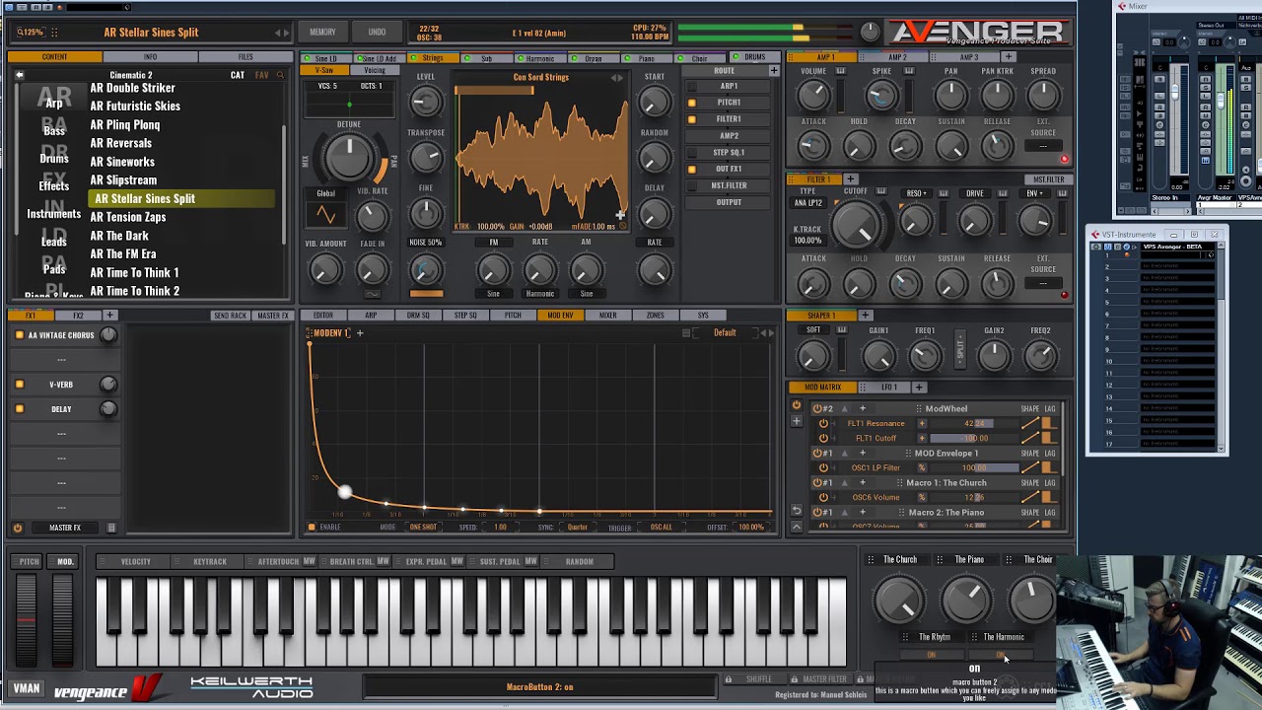Viewport: 1262px width, 710px height.
Task: Add a new filter tab
Action: point(850,179)
